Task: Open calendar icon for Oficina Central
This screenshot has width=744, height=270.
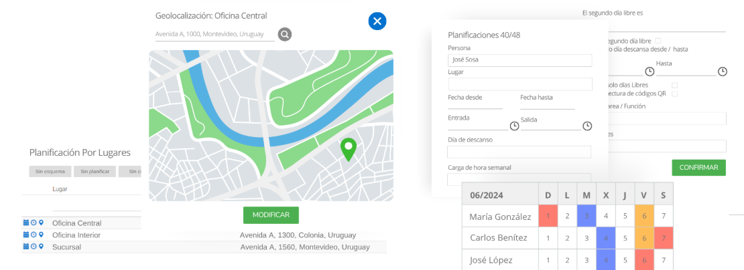Action: pyautogui.click(x=26, y=223)
